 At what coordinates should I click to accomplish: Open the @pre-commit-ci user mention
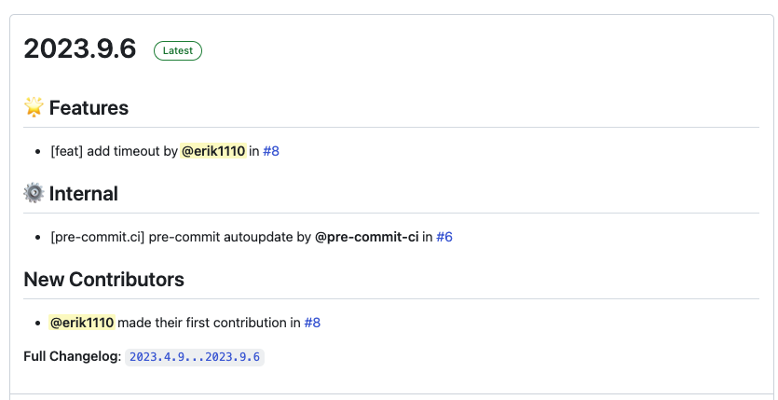(366, 237)
